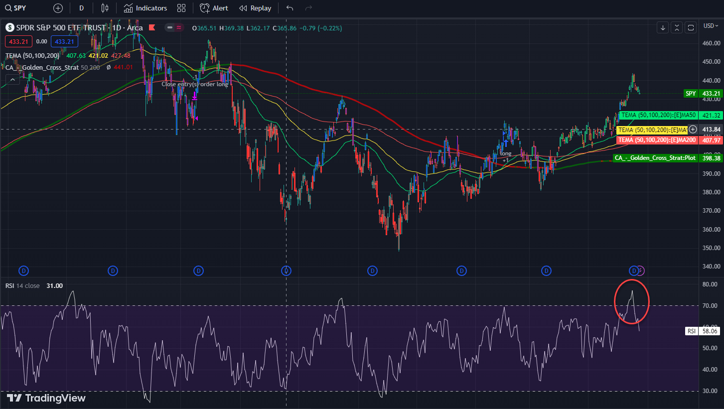
Task: Click the 'Close entry(s) order long' chart label
Action: [x=194, y=84]
